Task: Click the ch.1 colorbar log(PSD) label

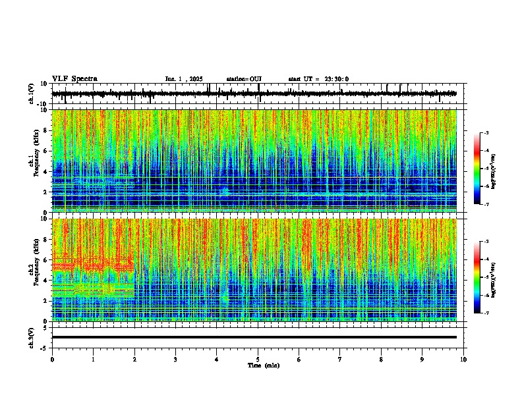Action: 494,172
